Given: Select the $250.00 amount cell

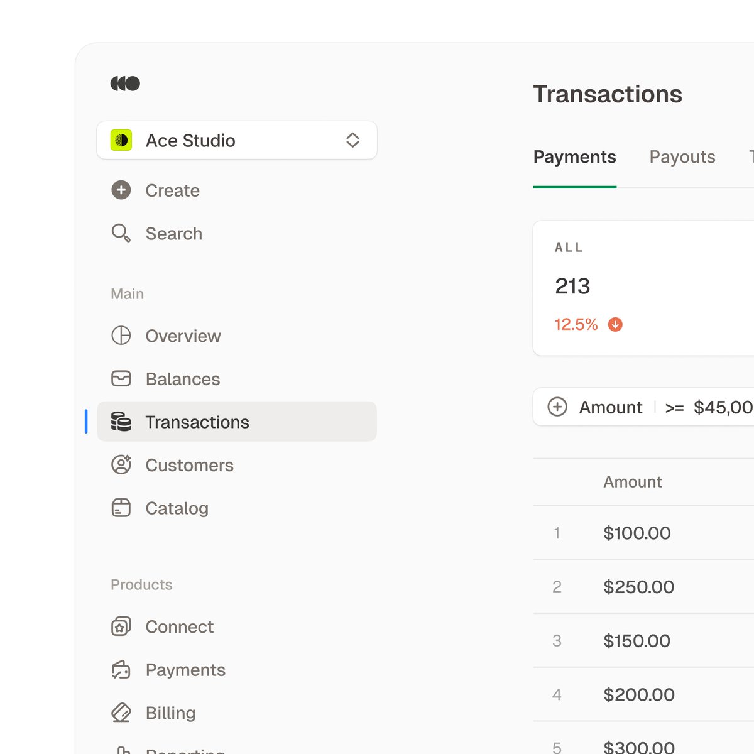Looking at the screenshot, I should click(638, 587).
